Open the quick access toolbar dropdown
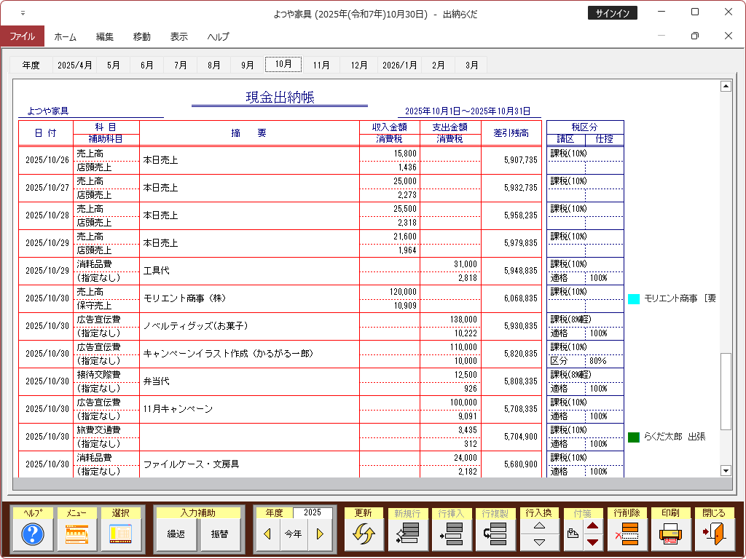 (x=23, y=13)
